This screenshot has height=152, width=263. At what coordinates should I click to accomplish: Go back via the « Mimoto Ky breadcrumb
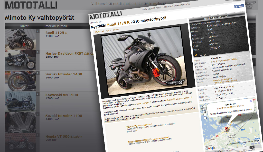(95, 22)
